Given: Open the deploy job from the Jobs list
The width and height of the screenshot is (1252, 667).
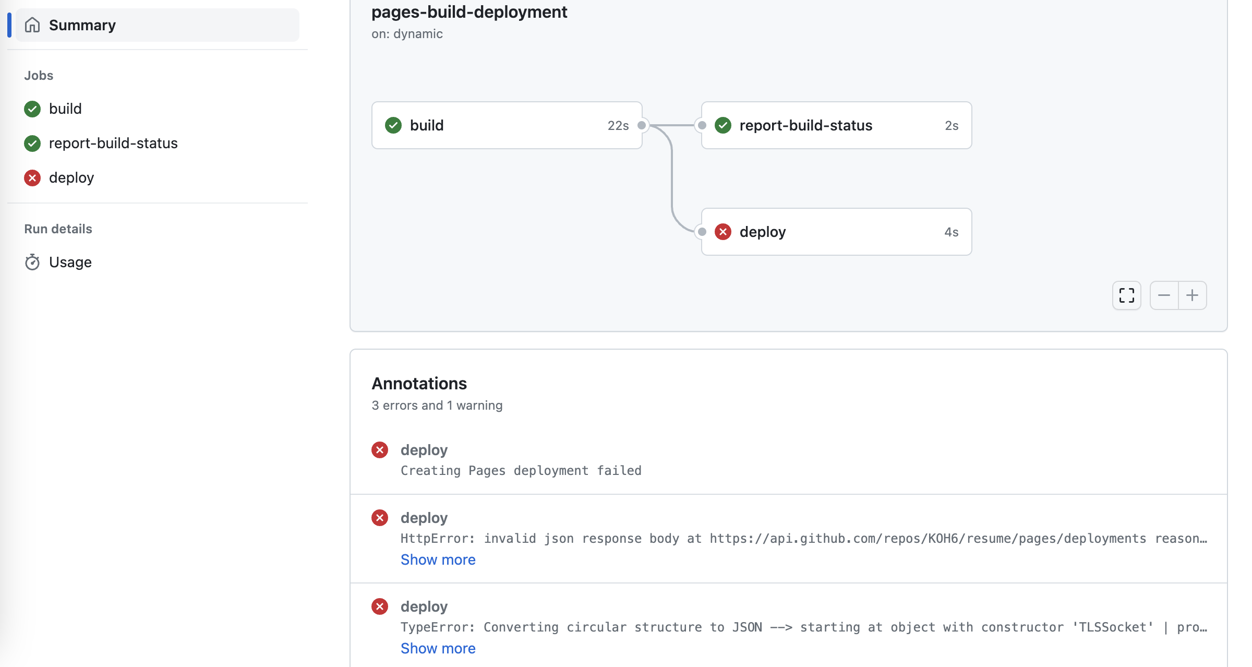Looking at the screenshot, I should pos(71,178).
